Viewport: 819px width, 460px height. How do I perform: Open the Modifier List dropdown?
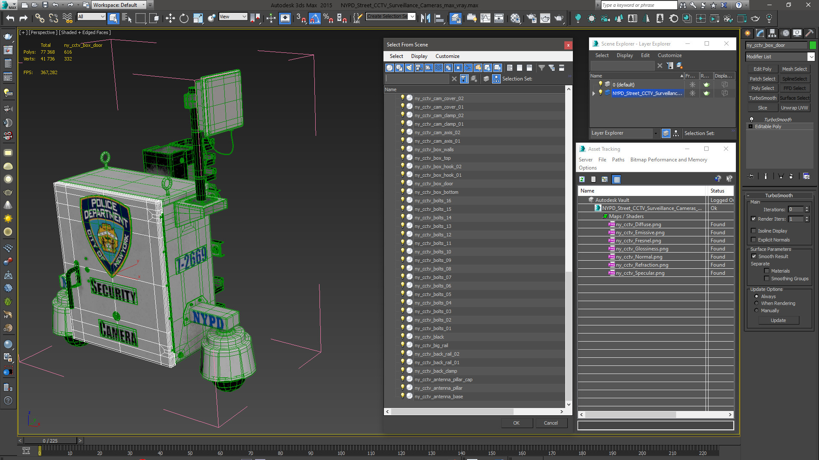pyautogui.click(x=811, y=57)
